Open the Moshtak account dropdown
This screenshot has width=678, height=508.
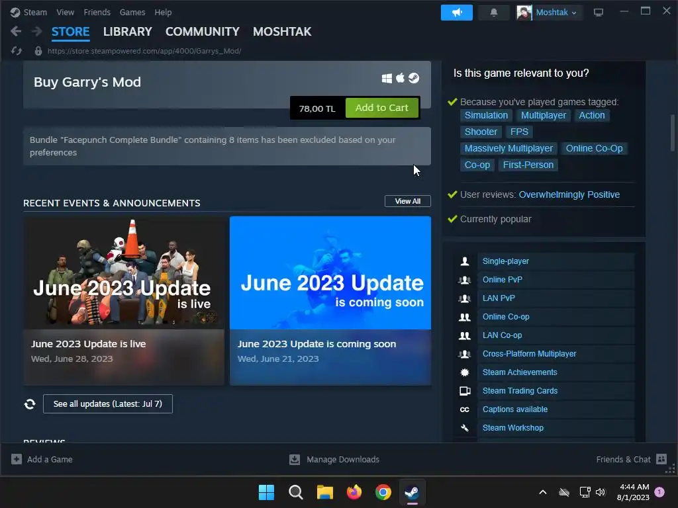click(556, 13)
